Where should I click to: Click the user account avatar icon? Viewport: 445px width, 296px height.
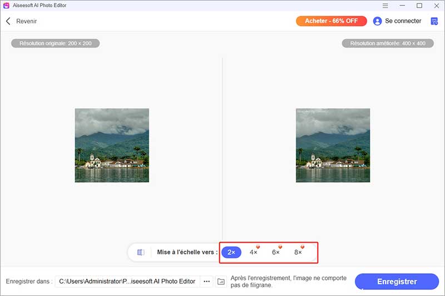(378, 21)
